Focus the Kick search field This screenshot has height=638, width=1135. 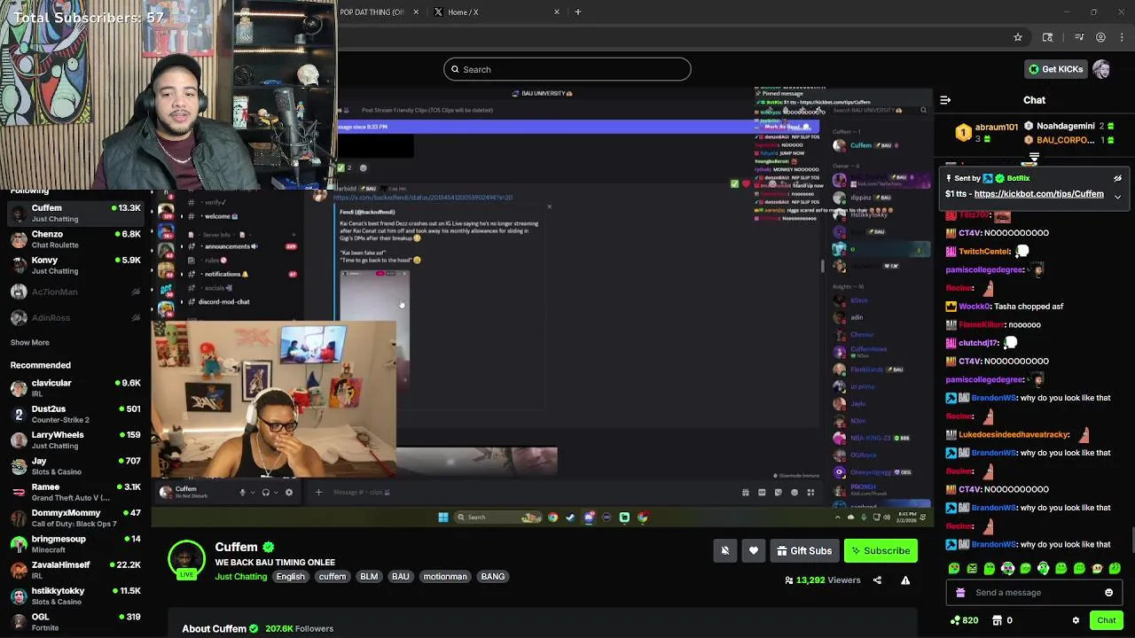pyautogui.click(x=567, y=69)
